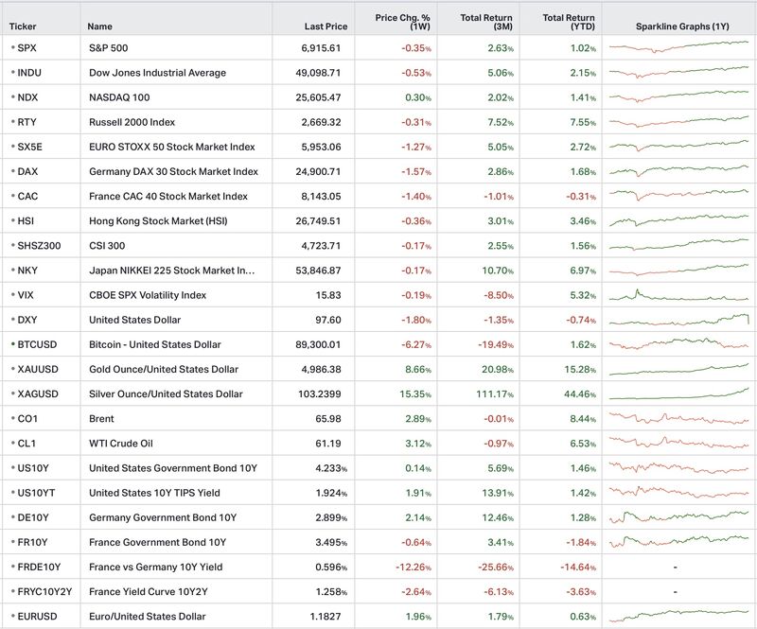Click the FRDE10Y ticker
The height and width of the screenshot is (629, 757).
coord(39,567)
